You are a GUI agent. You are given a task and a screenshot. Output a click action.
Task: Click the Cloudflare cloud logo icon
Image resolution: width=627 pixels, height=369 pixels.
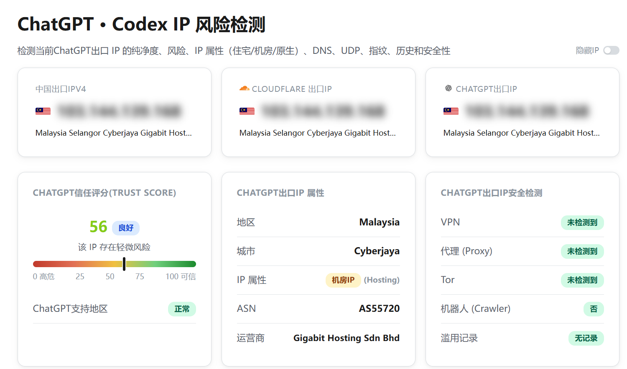pos(244,88)
